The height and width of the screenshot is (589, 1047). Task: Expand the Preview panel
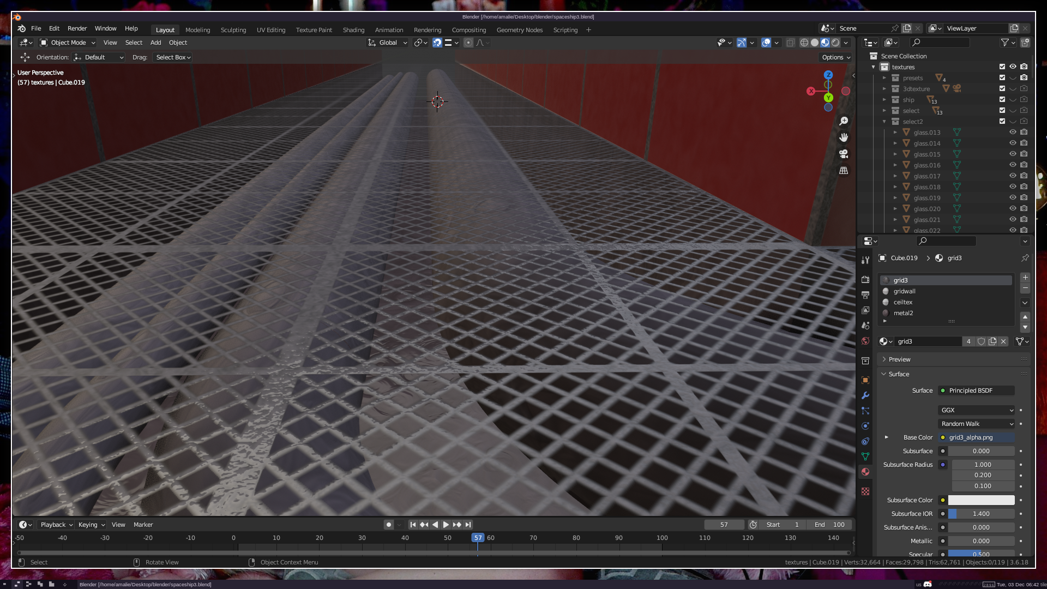899,359
